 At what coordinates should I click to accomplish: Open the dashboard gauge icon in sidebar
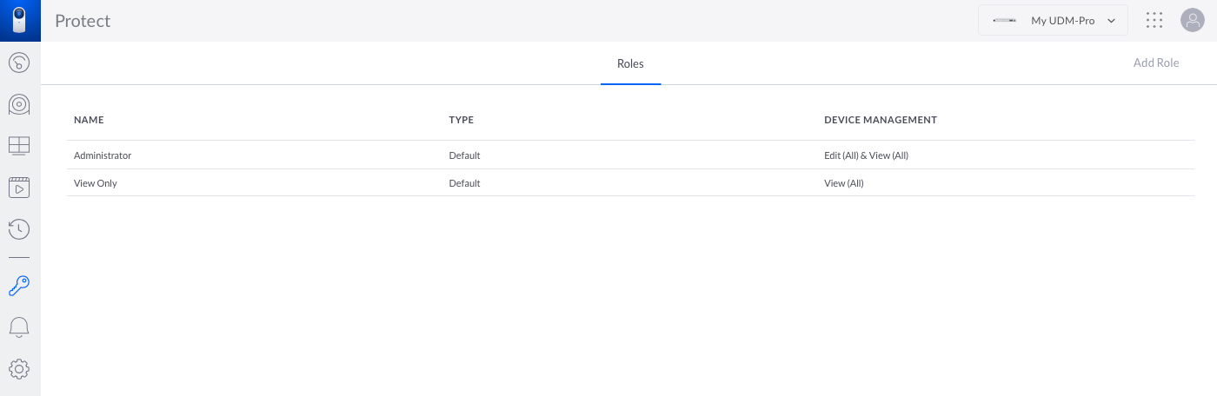[x=19, y=63]
